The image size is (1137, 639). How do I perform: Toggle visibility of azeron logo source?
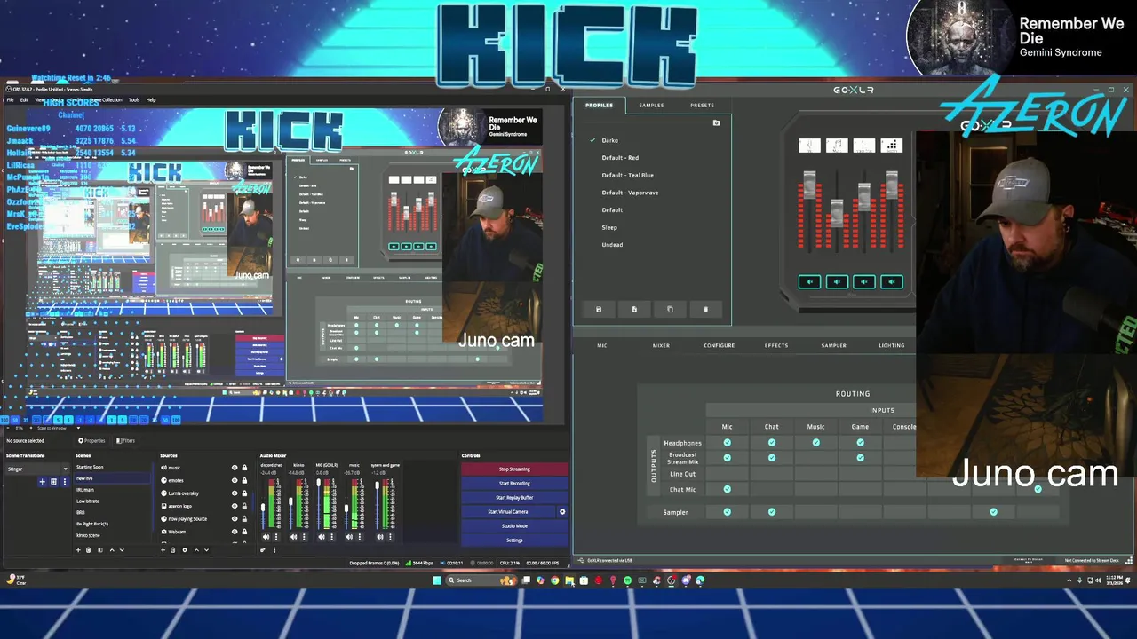(235, 506)
